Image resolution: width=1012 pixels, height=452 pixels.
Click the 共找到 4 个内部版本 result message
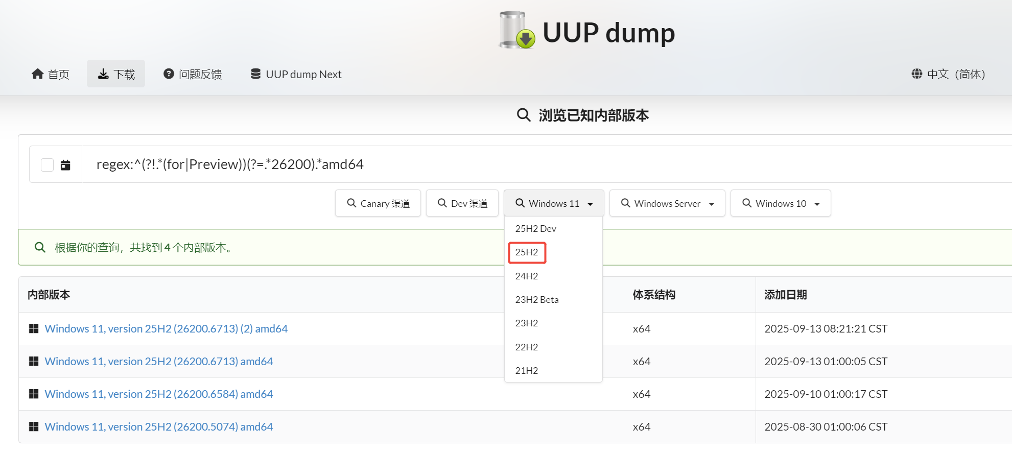(145, 248)
